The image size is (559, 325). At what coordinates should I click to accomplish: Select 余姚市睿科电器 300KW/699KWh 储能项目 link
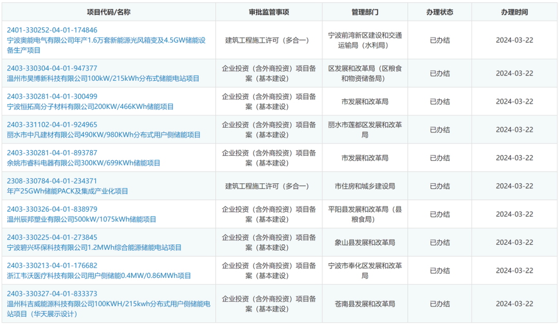tap(83, 163)
